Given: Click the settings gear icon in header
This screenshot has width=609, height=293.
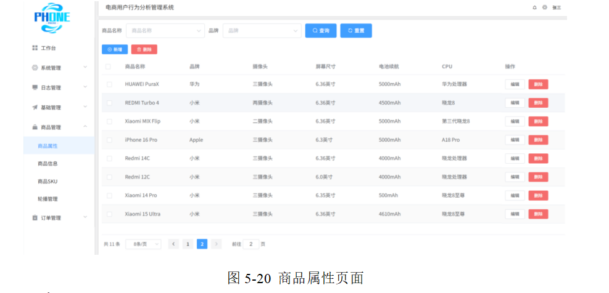Looking at the screenshot, I should click(545, 7).
